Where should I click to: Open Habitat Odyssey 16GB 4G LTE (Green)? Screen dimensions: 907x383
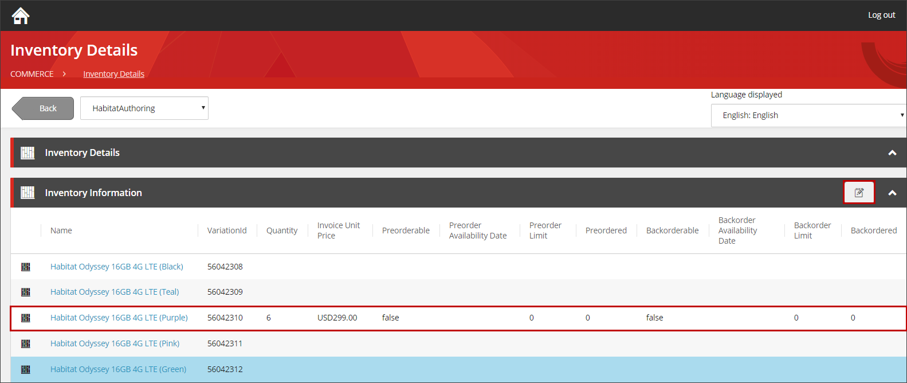pyautogui.click(x=118, y=369)
